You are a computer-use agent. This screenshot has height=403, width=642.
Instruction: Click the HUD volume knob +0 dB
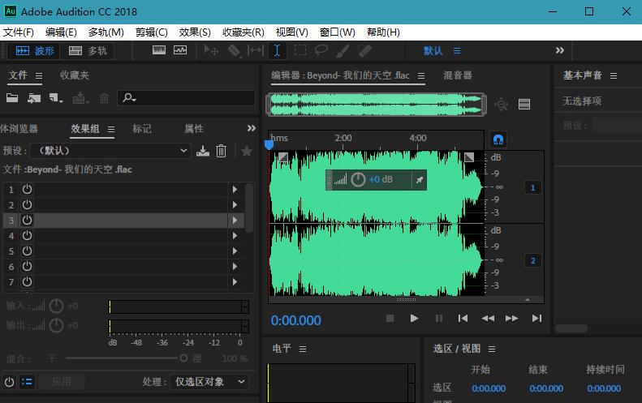(x=358, y=180)
